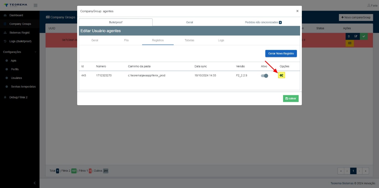Open Company Groups in sidebar
379x188 pixels.
(20, 24)
